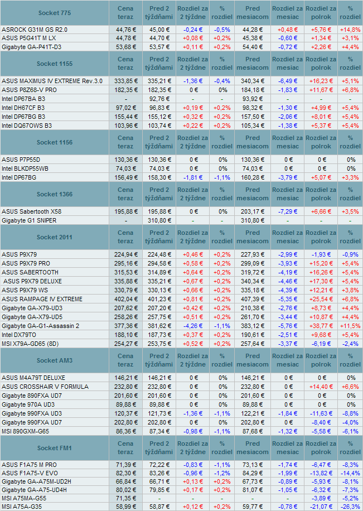Click the Cena teraz header in Socket 775
This screenshot has width=363, height=511.
coord(125,13)
